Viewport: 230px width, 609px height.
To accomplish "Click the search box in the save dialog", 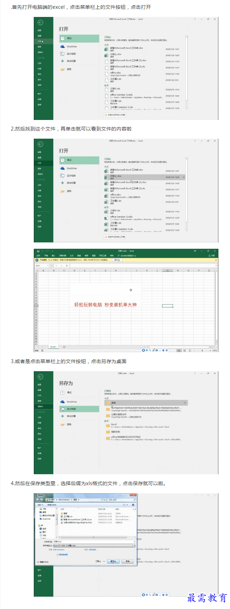I will pos(122,500).
